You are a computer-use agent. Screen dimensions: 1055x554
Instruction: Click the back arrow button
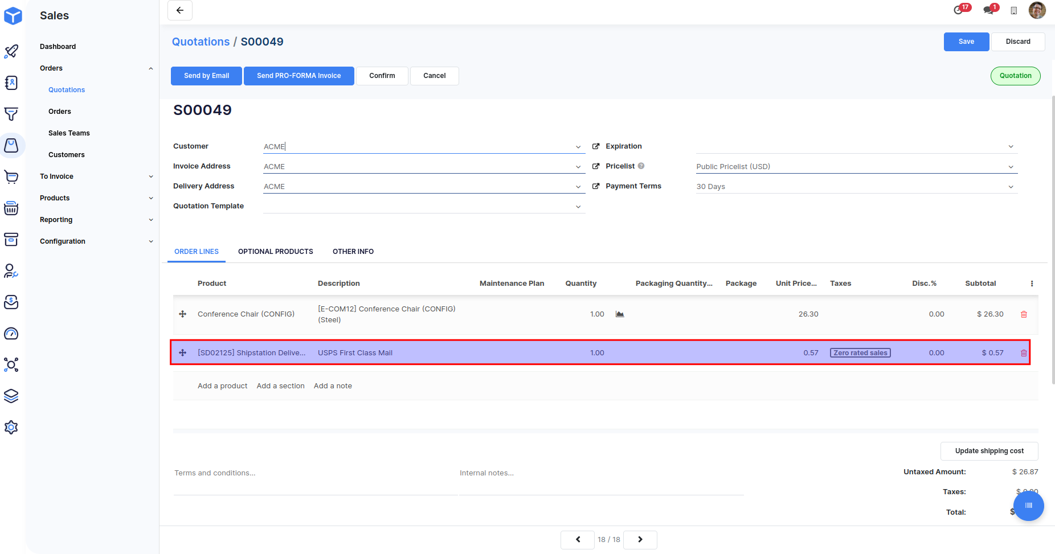180,10
